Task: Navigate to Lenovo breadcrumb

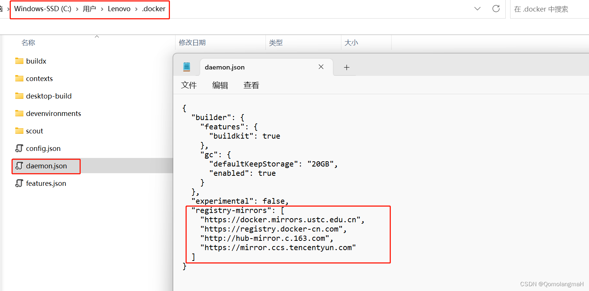Action: [x=119, y=9]
